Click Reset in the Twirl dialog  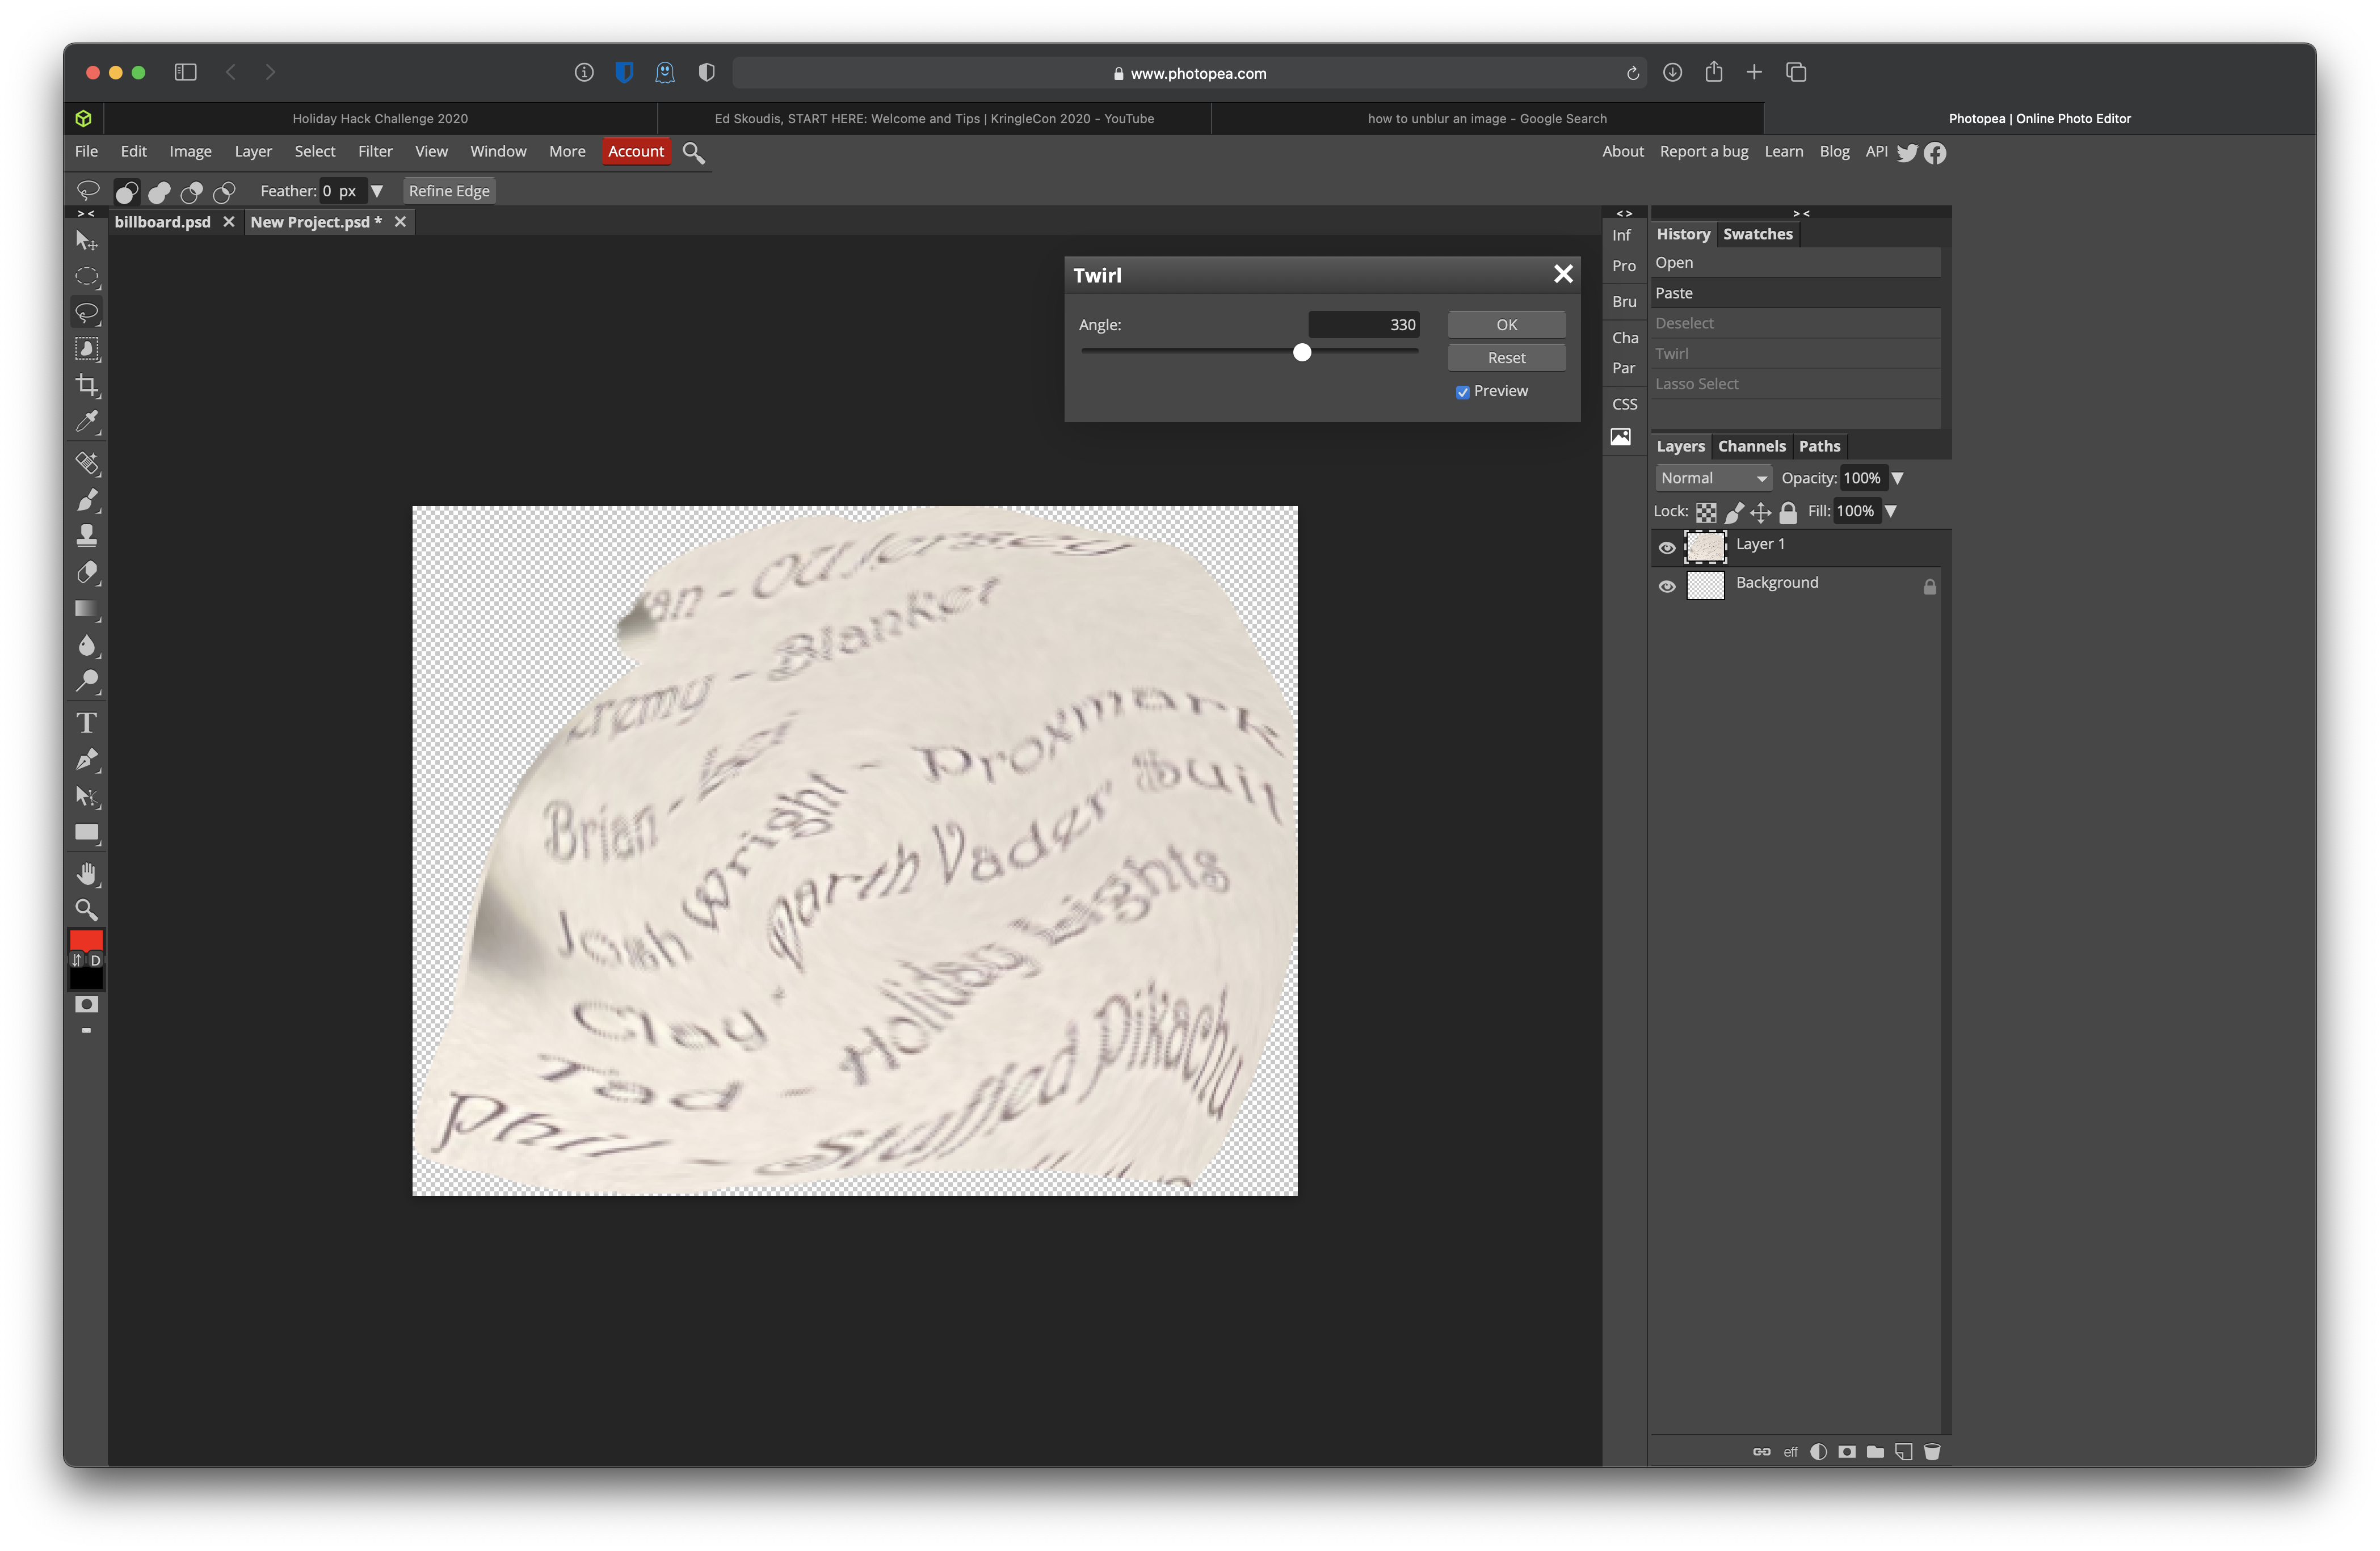tap(1506, 358)
